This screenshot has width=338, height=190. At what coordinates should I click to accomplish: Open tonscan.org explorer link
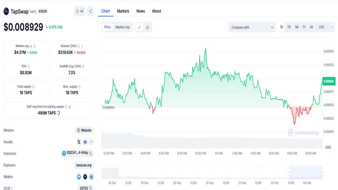[x=84, y=165]
